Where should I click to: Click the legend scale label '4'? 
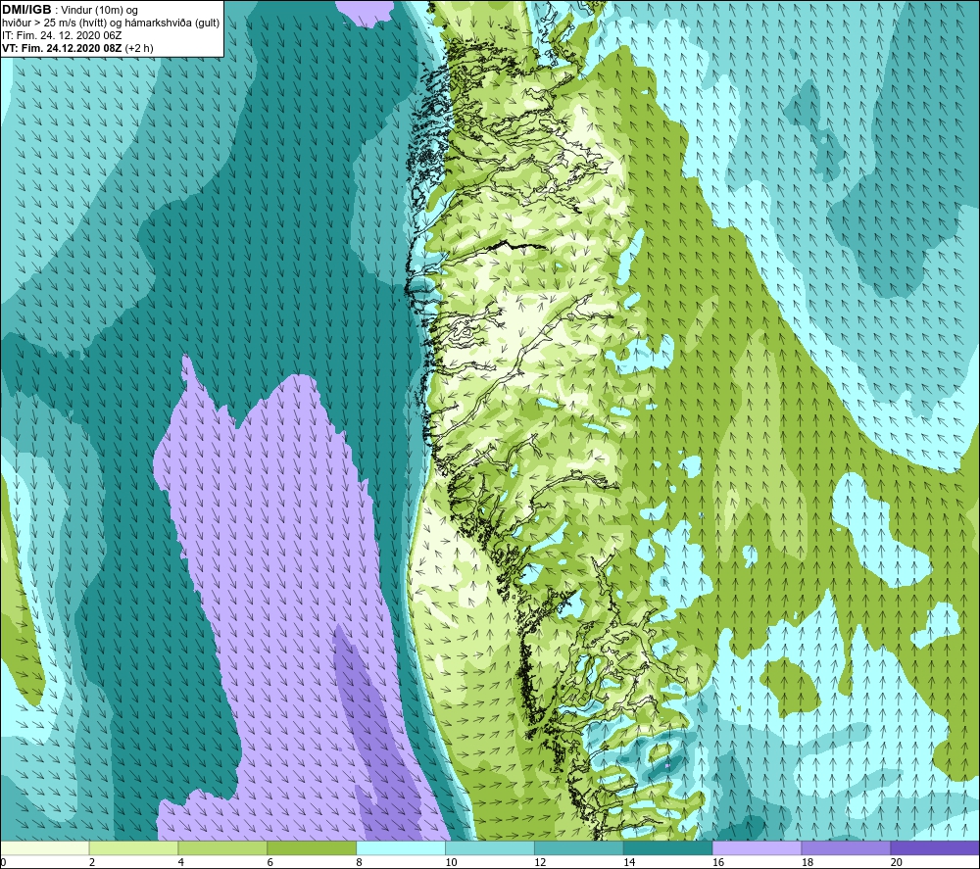coord(181,862)
